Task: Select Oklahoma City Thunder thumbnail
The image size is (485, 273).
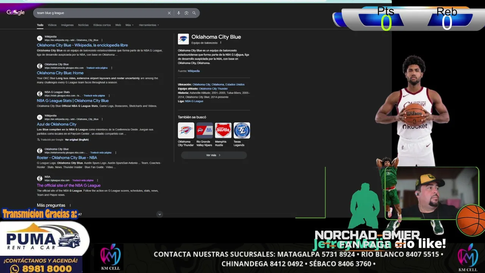Action: point(186,130)
